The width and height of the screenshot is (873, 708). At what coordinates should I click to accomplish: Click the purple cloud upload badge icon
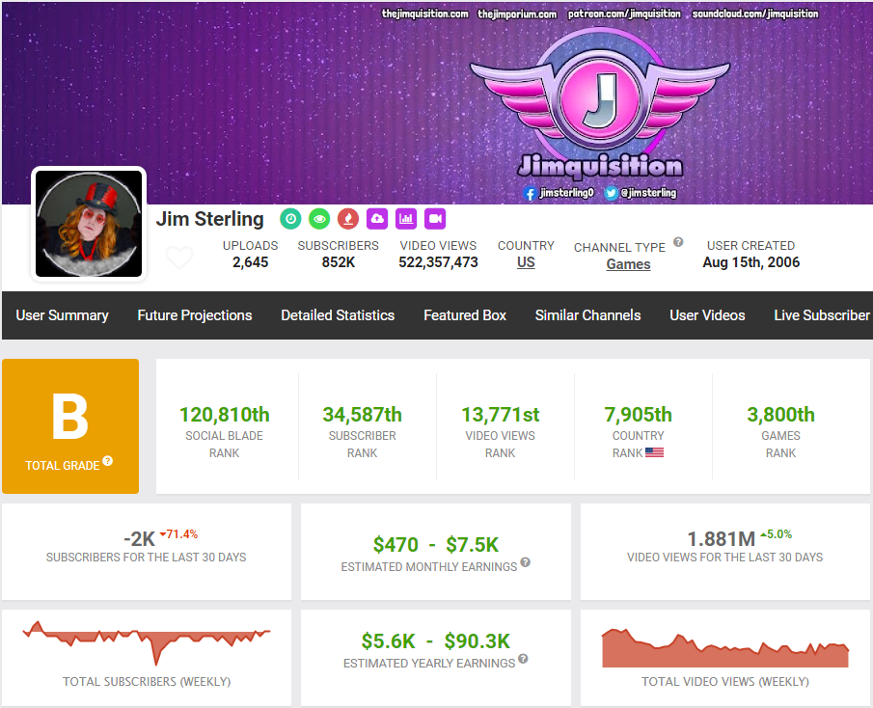point(377,219)
